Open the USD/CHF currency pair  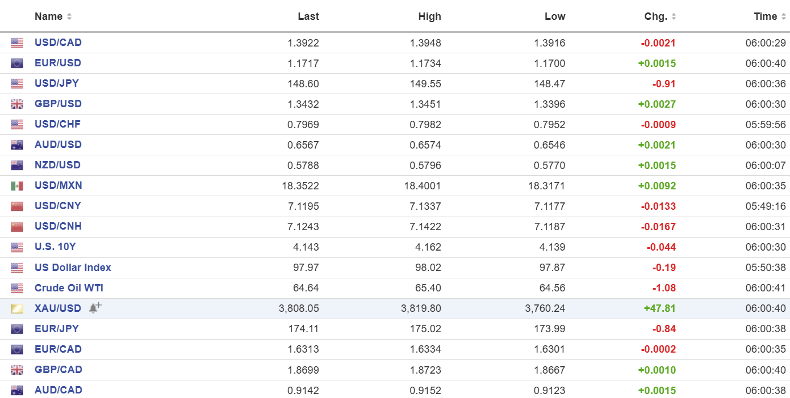(x=57, y=124)
